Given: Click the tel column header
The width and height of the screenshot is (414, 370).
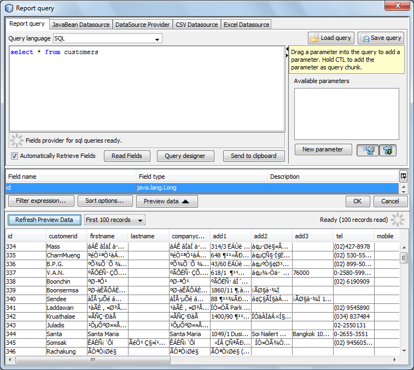Looking at the screenshot, I should click(353, 236).
